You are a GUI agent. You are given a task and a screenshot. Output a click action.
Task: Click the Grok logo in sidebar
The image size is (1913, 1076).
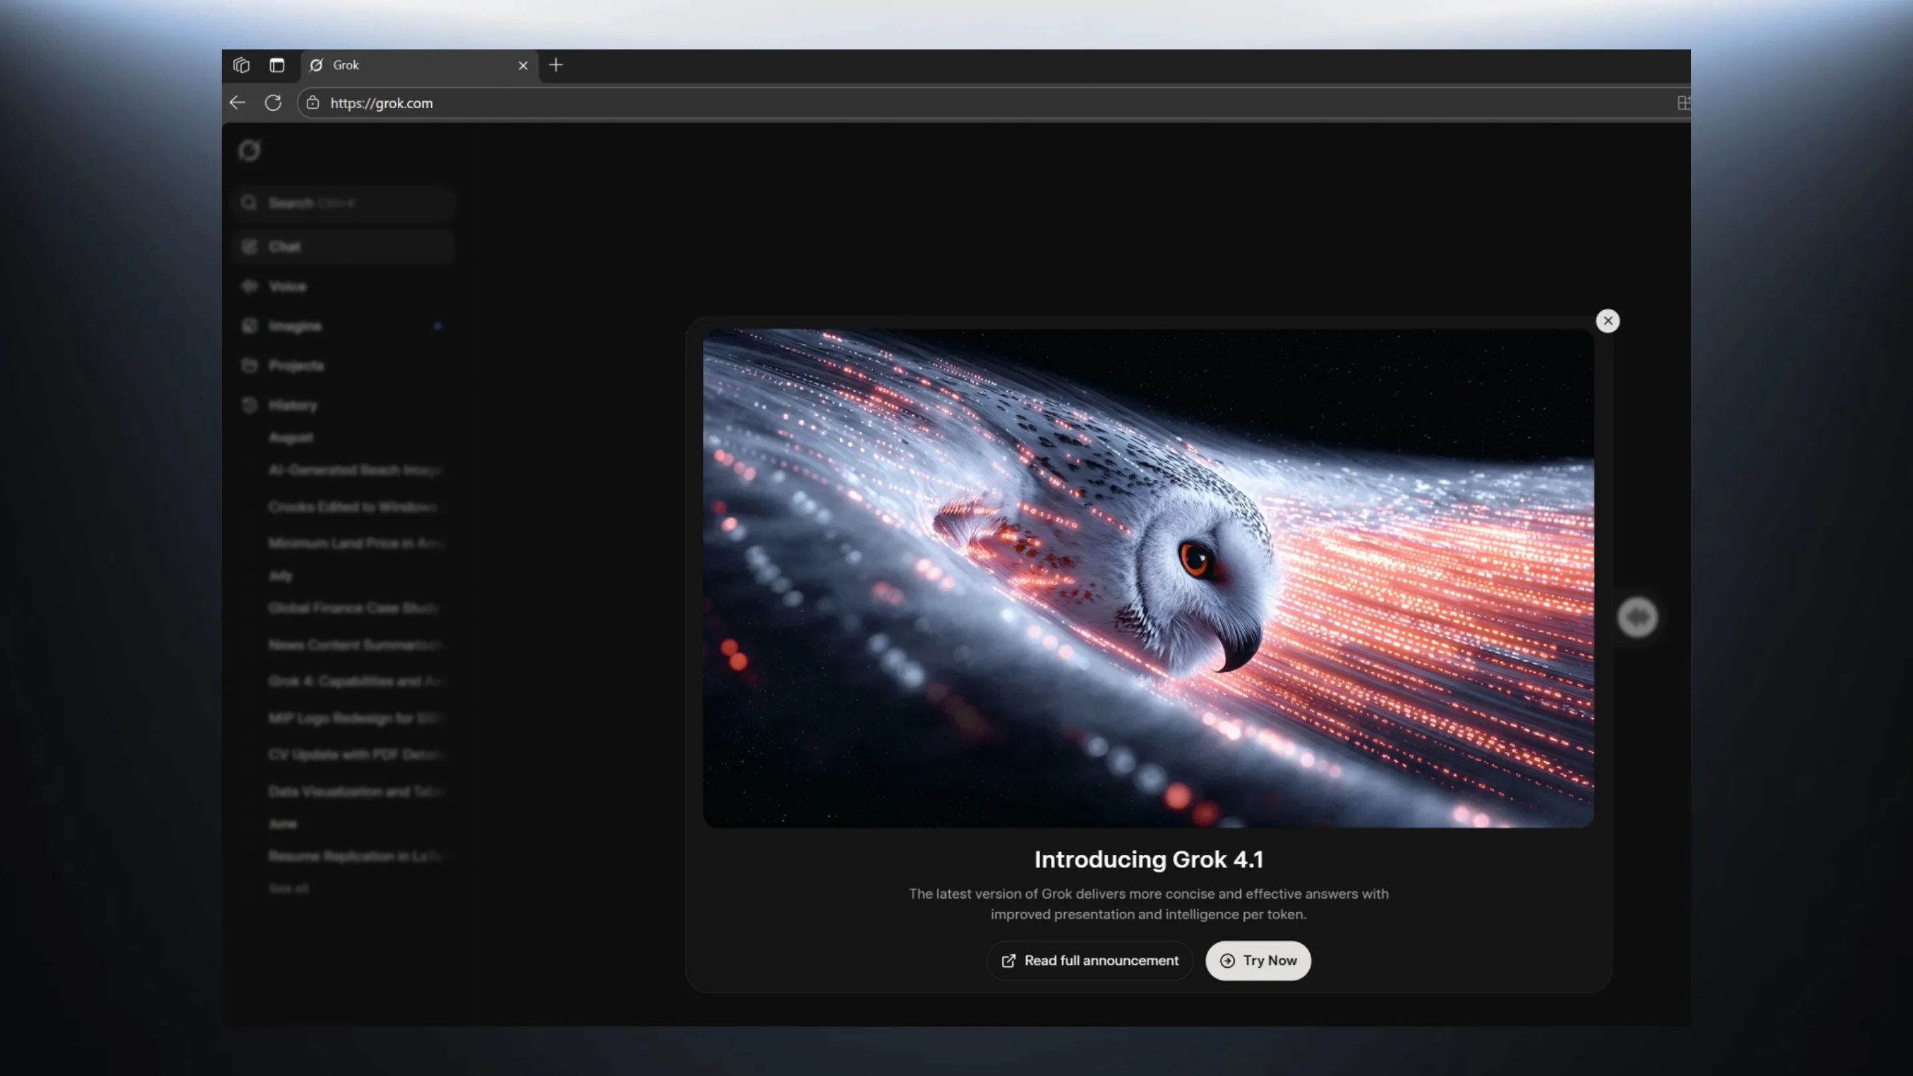coord(250,151)
